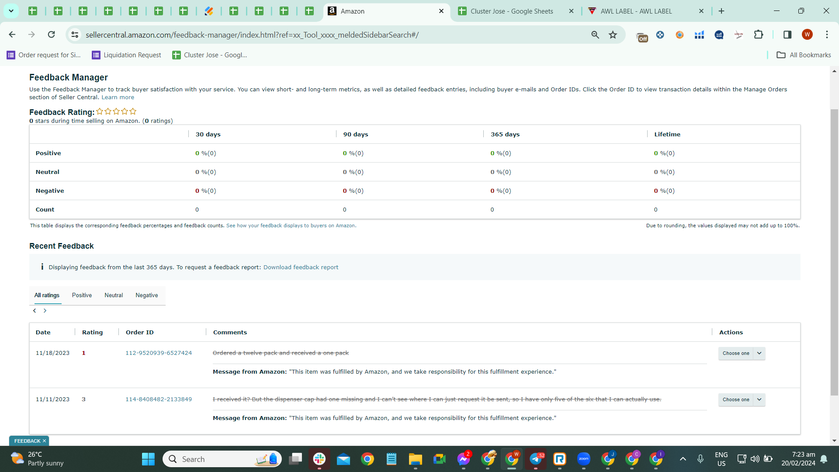Image resolution: width=839 pixels, height=472 pixels.
Task: Open Messenger from the taskbar
Action: [464, 459]
